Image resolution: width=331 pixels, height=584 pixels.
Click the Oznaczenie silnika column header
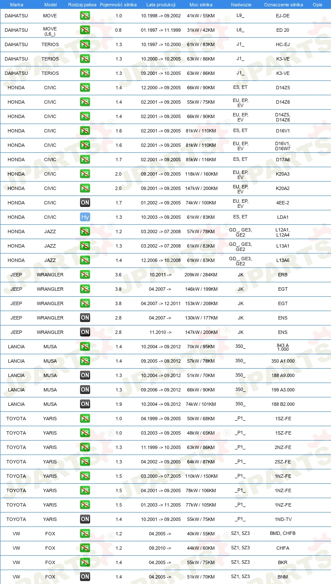(x=283, y=5)
